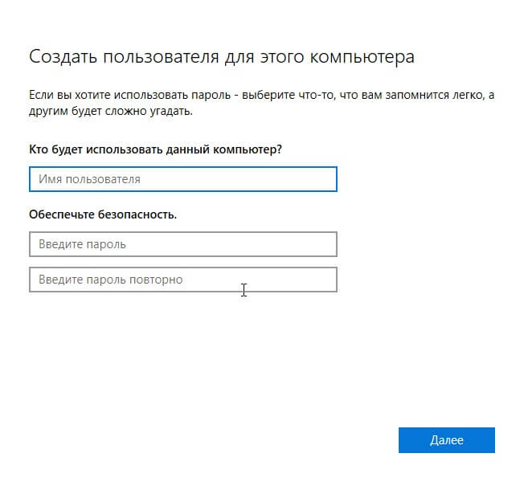Click the Обеспечьте безопасность label
The height and width of the screenshot is (482, 524).
tap(103, 214)
